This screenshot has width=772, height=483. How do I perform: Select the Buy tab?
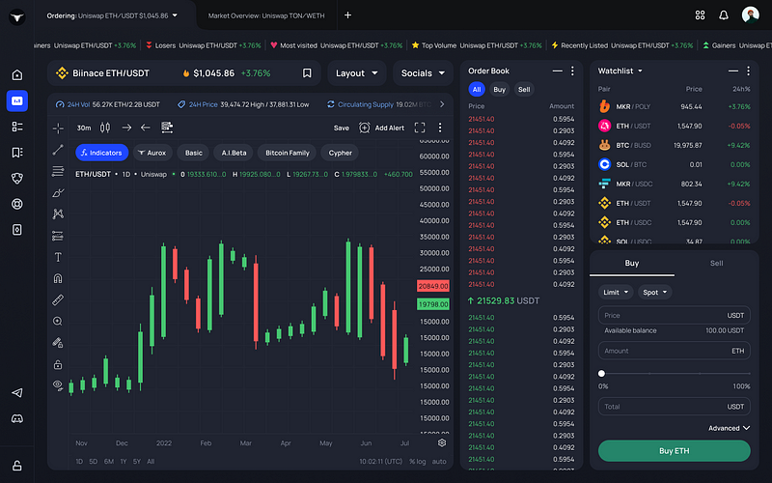pos(632,263)
